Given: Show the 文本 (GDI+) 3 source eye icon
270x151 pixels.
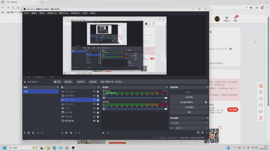Looking at the screenshot, I should point(94,91).
